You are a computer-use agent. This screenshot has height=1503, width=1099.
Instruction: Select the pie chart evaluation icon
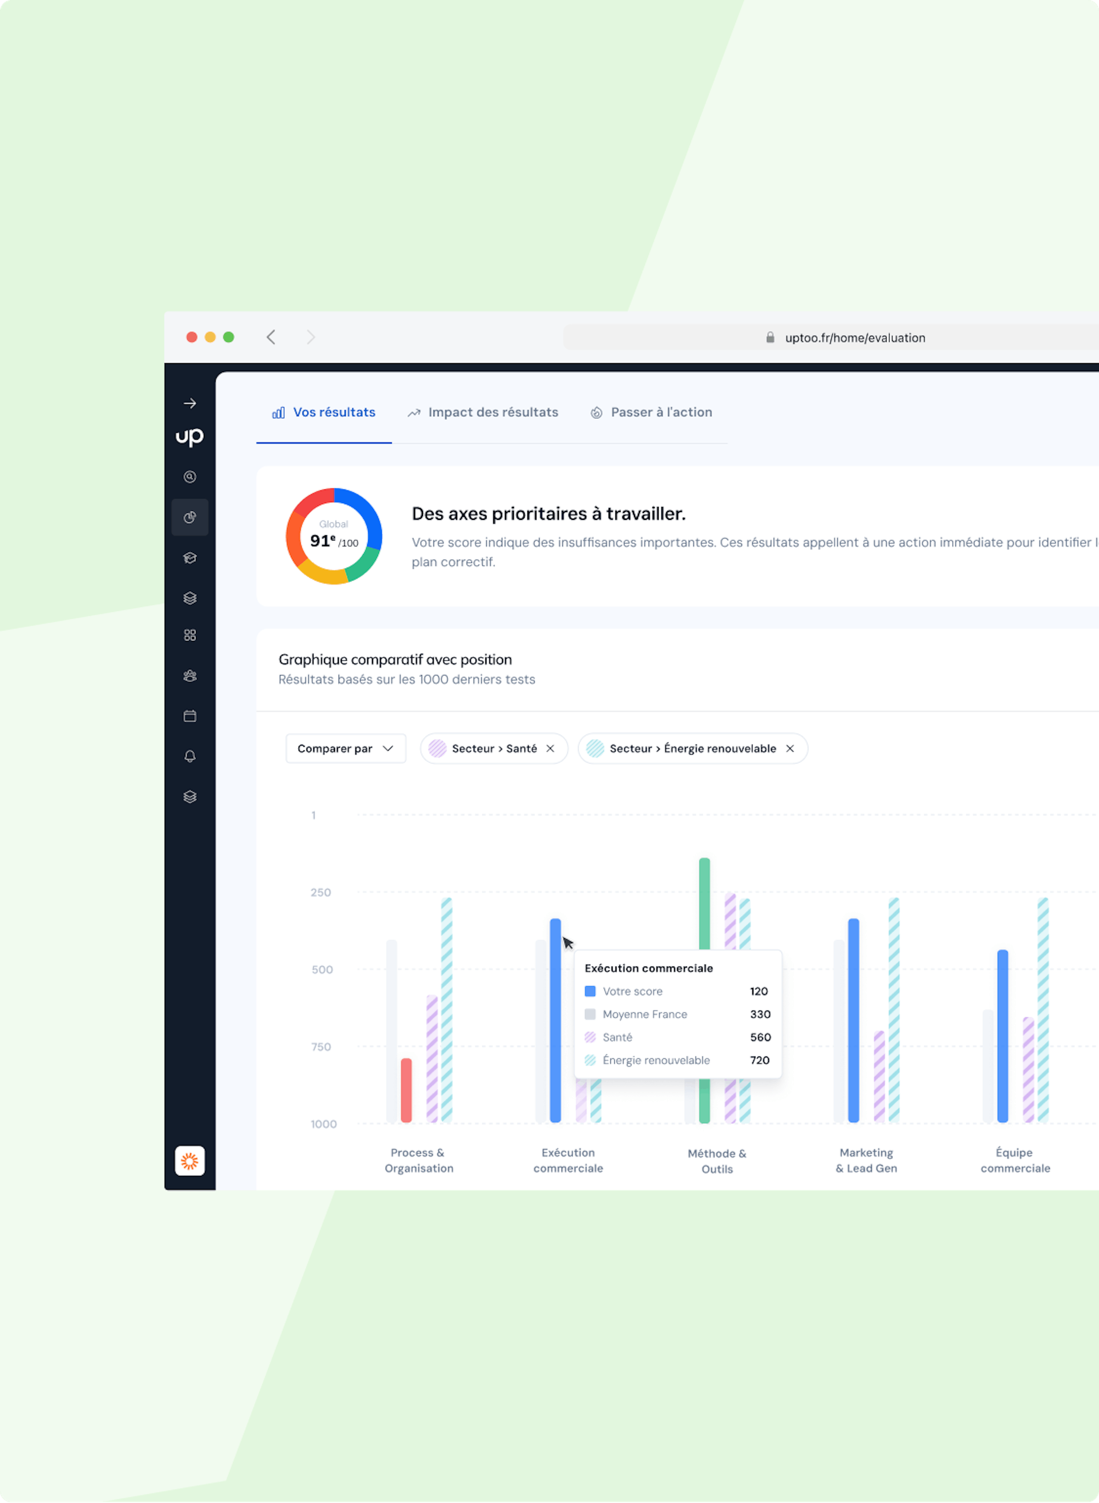coord(189,517)
